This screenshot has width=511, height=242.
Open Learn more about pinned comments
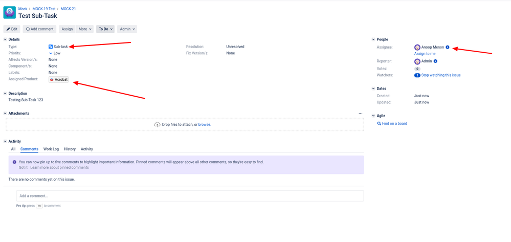click(x=60, y=168)
